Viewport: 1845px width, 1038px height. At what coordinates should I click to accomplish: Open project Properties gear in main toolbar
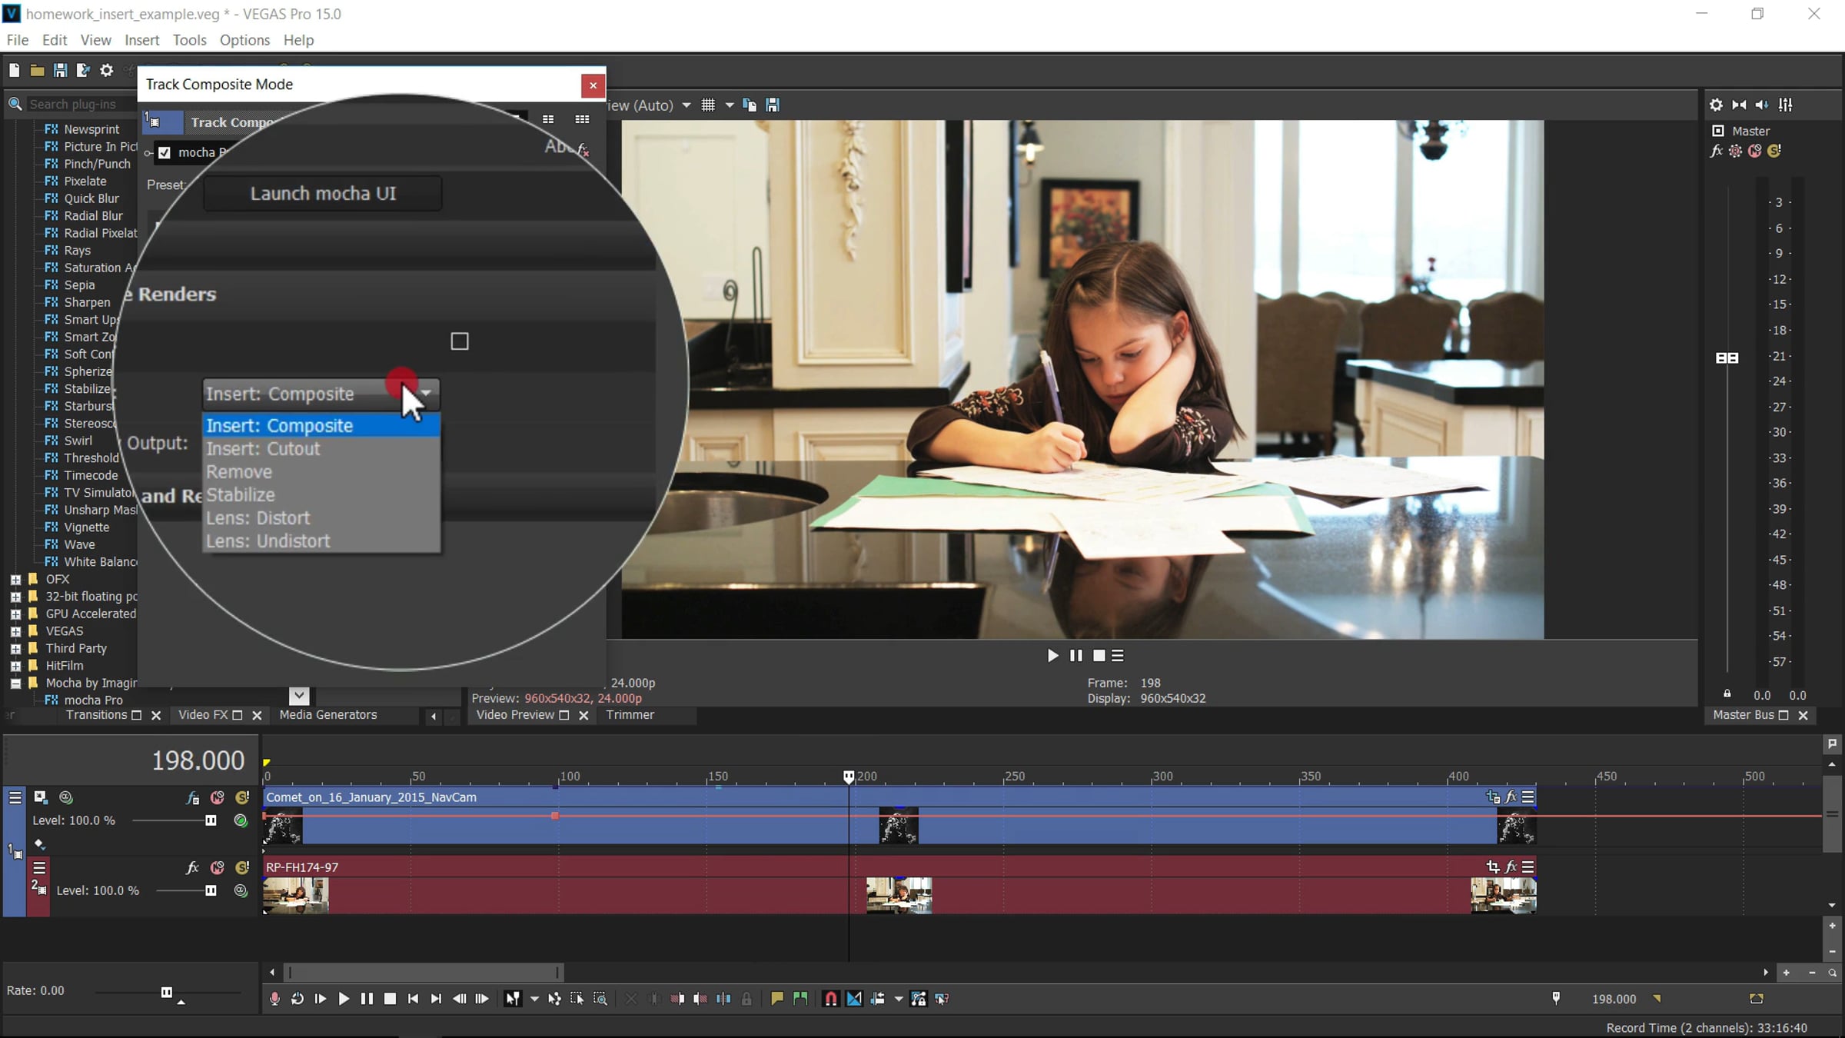click(107, 71)
